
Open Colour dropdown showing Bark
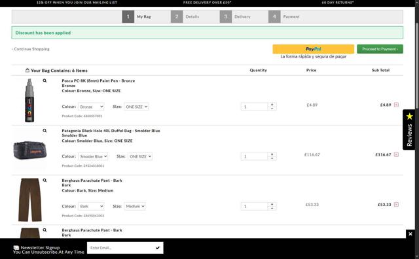tap(91, 206)
